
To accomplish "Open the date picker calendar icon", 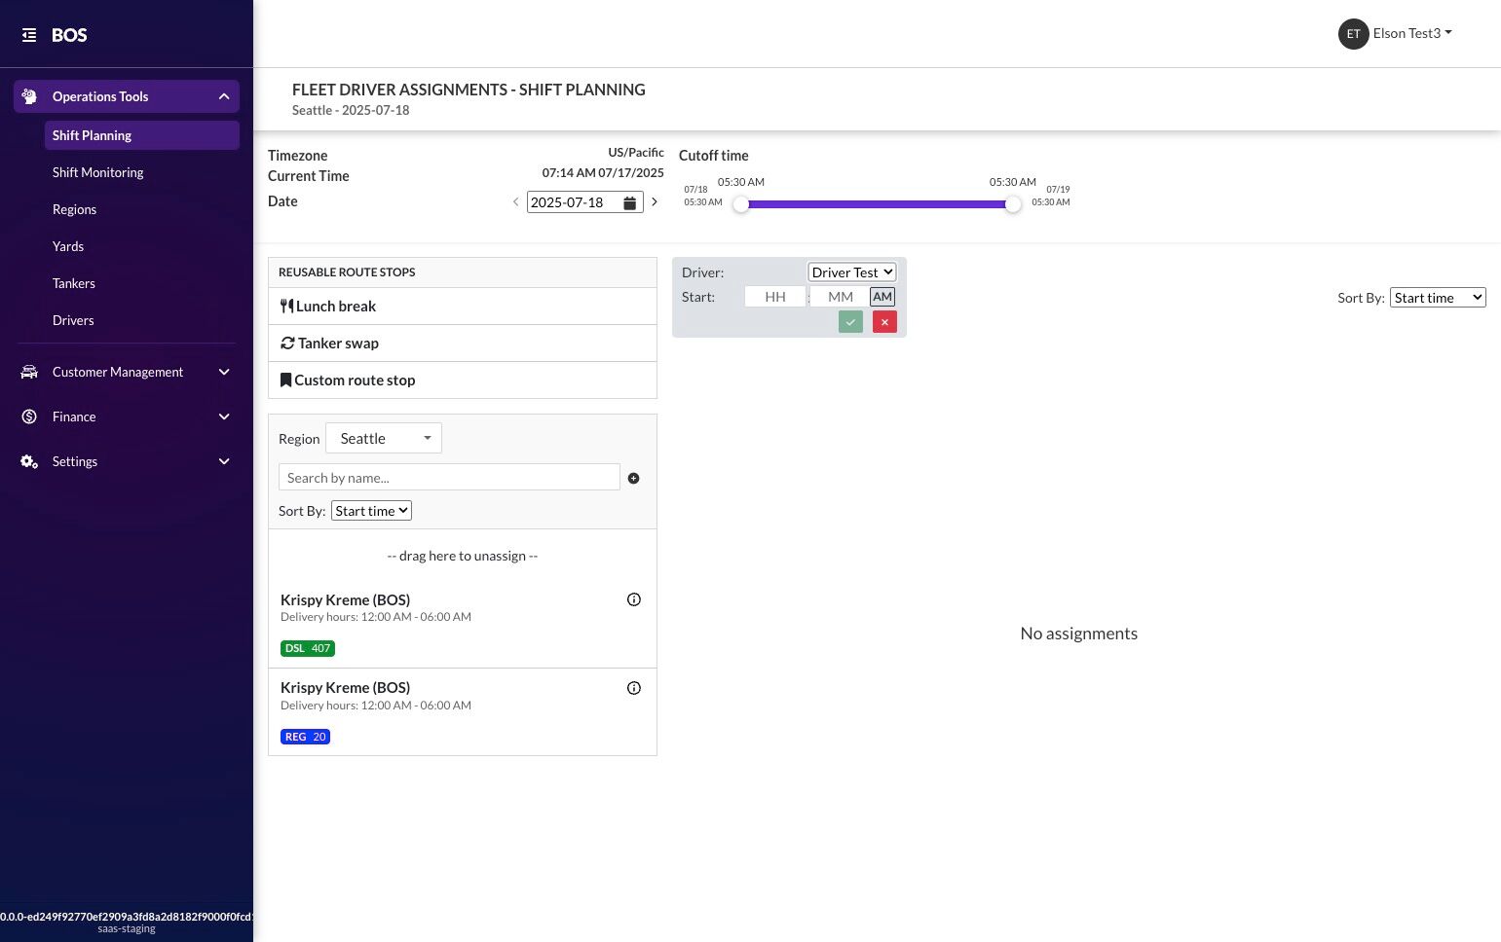I will point(630,202).
